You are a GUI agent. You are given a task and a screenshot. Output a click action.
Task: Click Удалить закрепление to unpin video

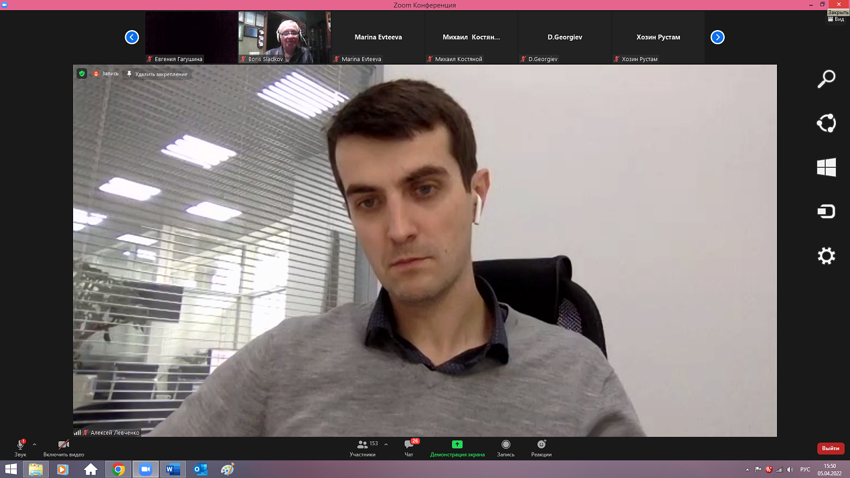coord(157,74)
